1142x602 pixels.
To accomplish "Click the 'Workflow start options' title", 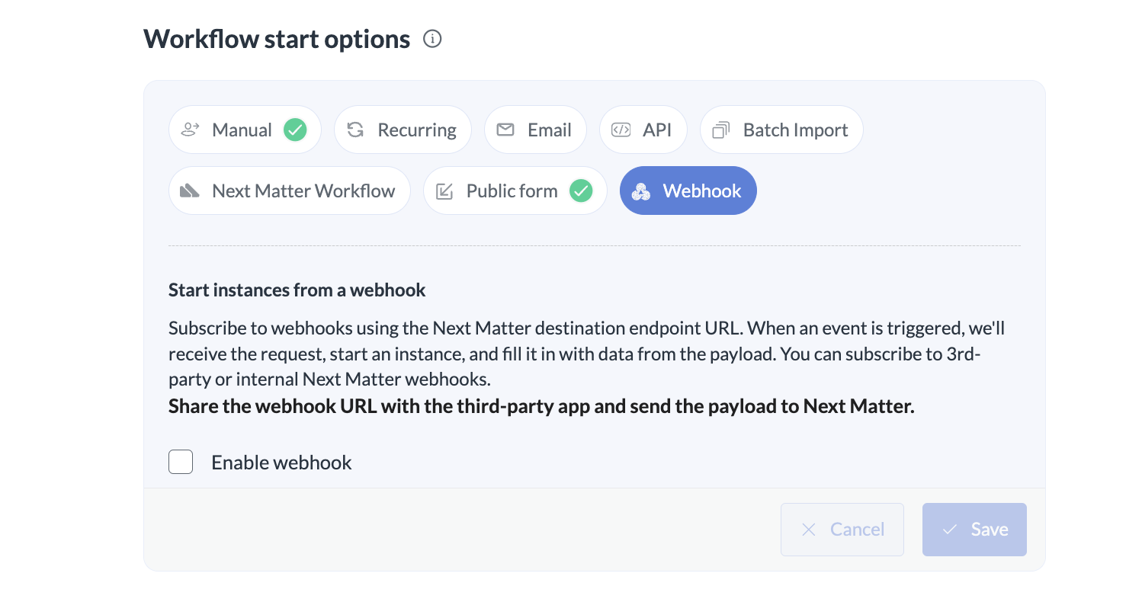I will click(277, 39).
